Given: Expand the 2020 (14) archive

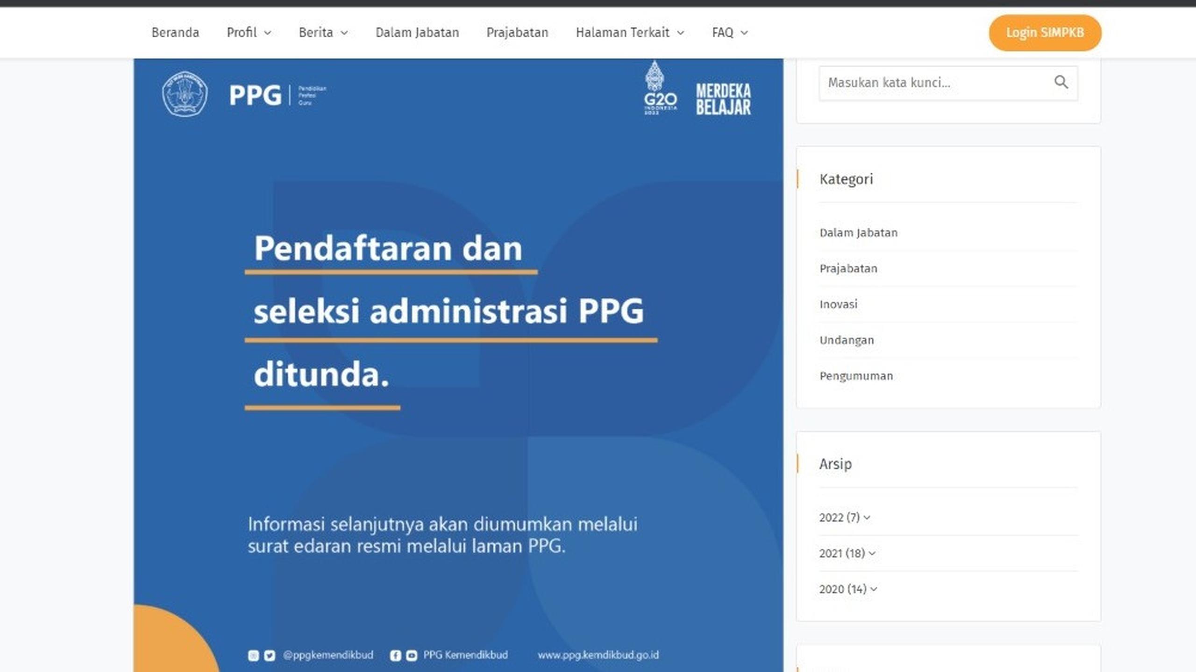Looking at the screenshot, I should [848, 589].
